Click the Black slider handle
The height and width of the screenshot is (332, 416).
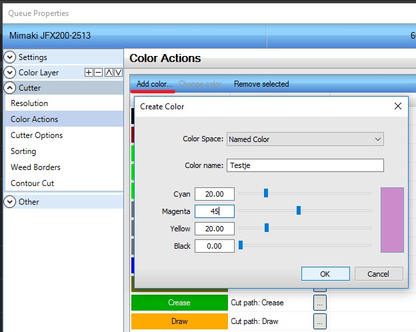(x=241, y=245)
